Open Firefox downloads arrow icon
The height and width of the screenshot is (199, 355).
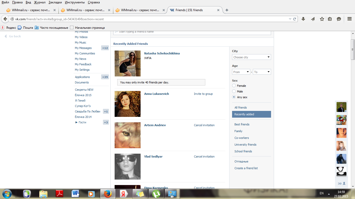point(303,19)
